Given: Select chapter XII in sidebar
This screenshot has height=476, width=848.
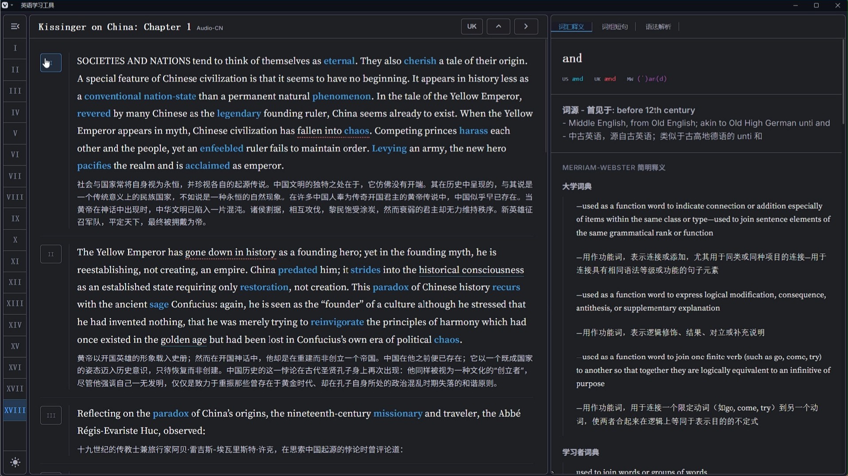Looking at the screenshot, I should [x=15, y=282].
